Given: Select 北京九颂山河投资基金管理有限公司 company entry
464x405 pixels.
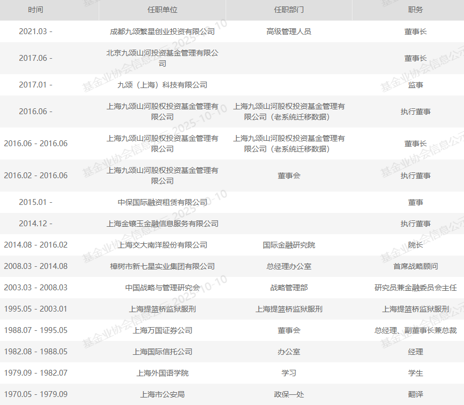Looking at the screenshot, I should pos(162,58).
